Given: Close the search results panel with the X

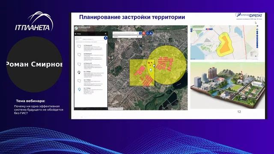Looking at the screenshot, I should pyautogui.click(x=106, y=34).
